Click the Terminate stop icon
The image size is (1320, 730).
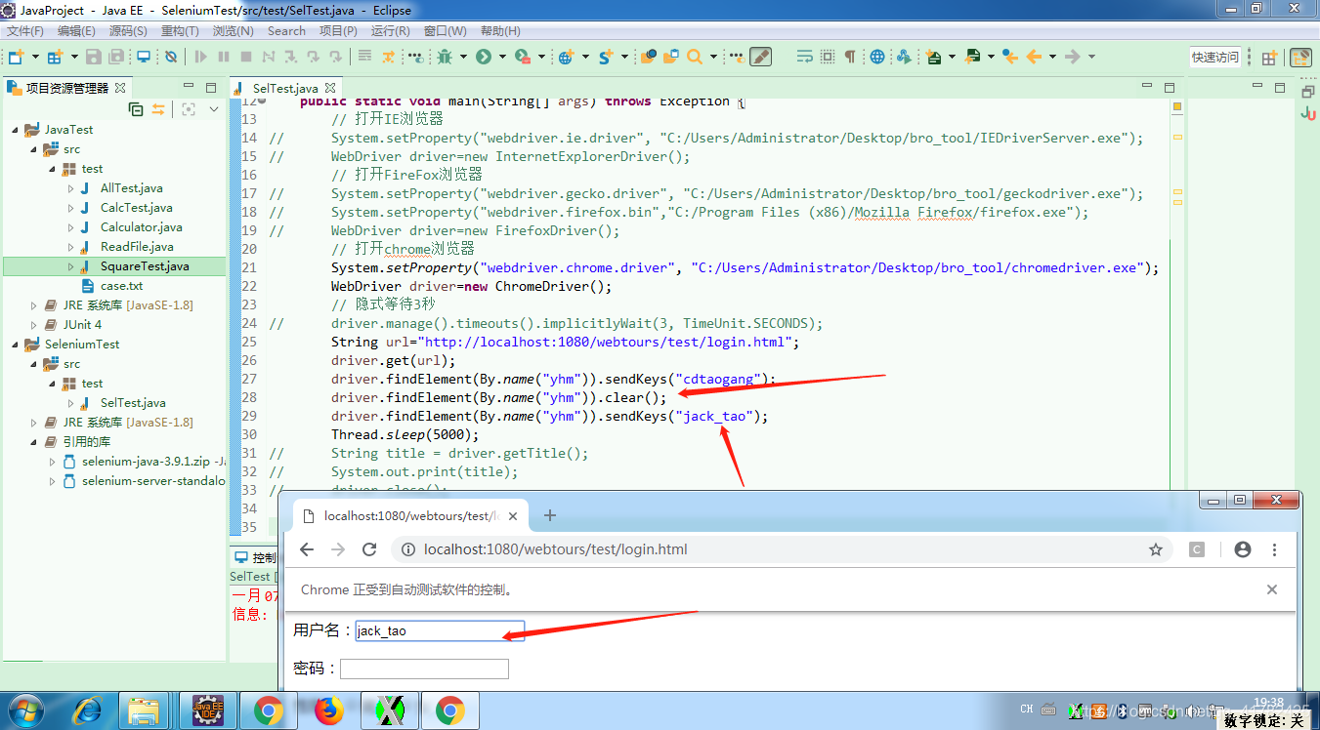(246, 57)
